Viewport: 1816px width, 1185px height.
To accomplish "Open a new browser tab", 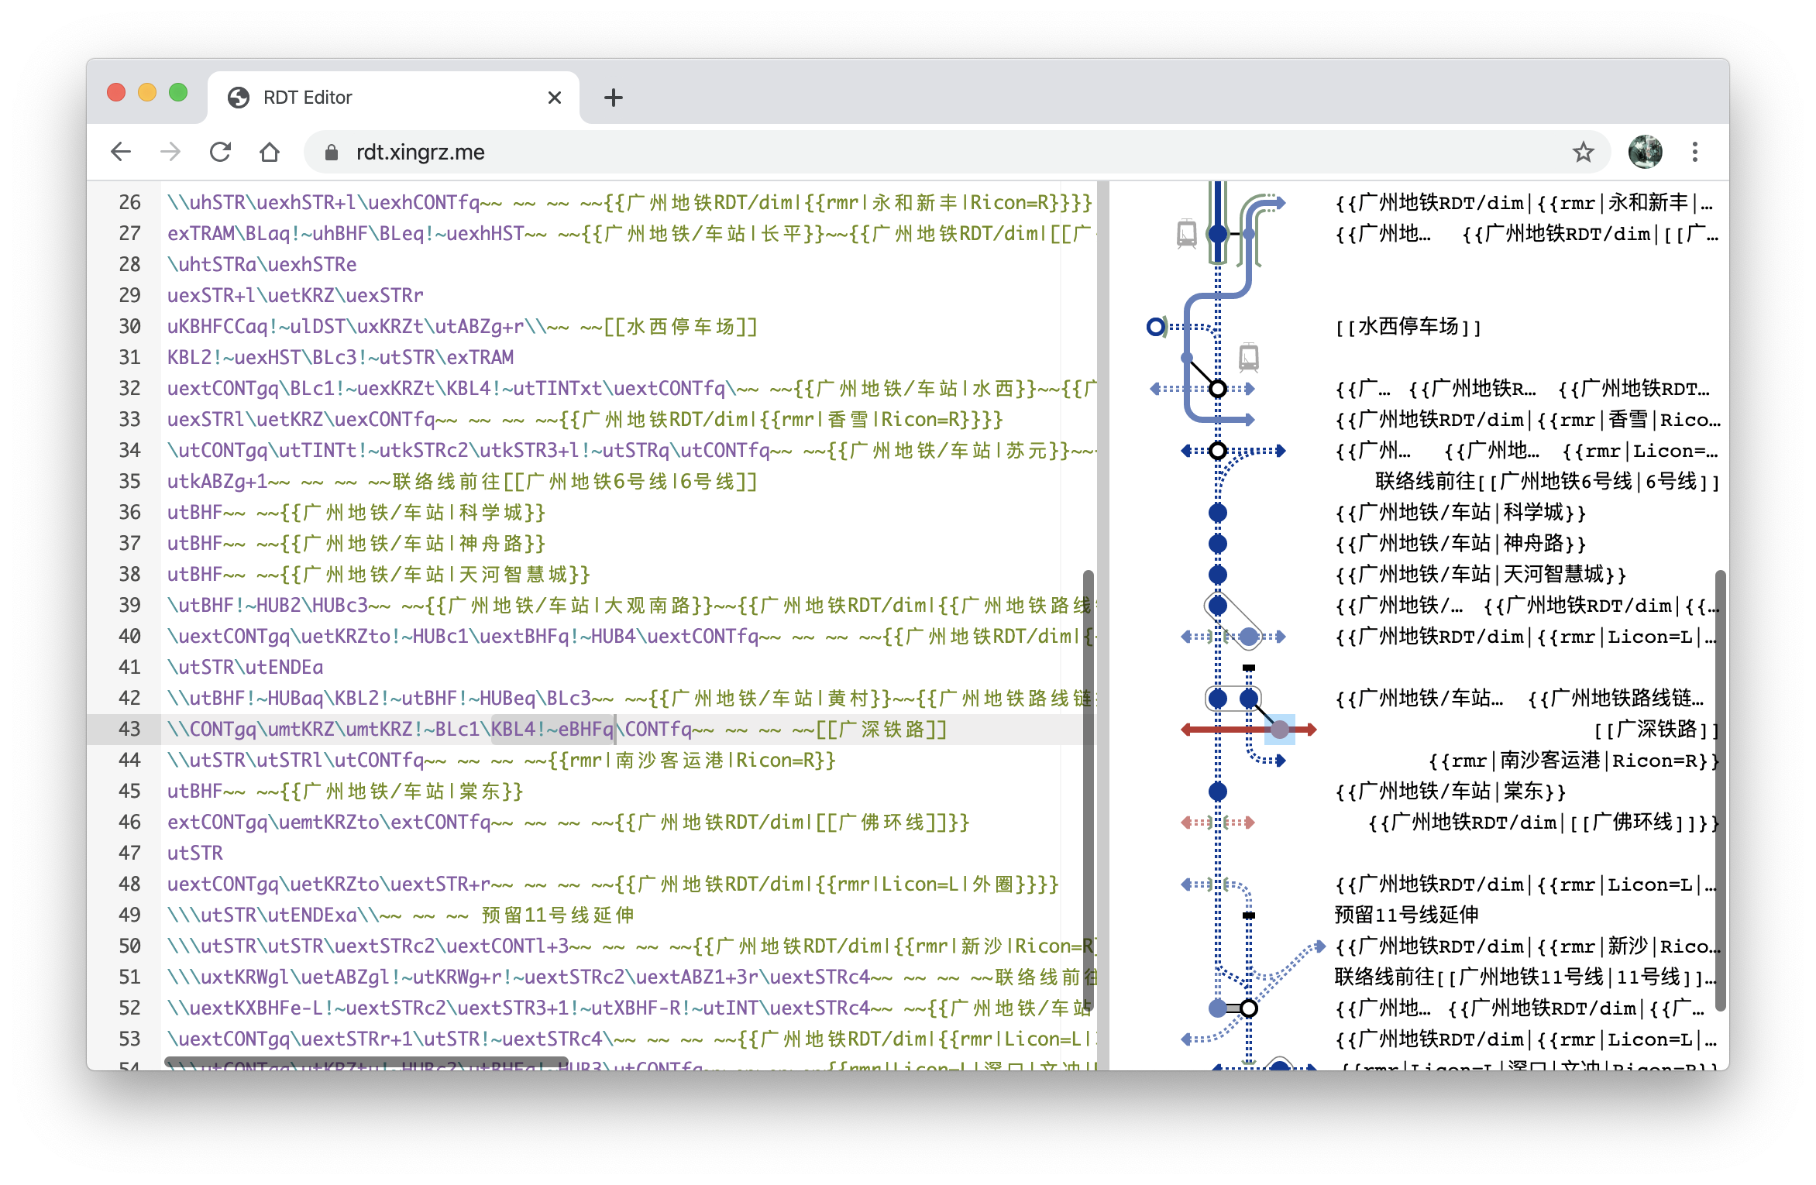I will point(613,98).
